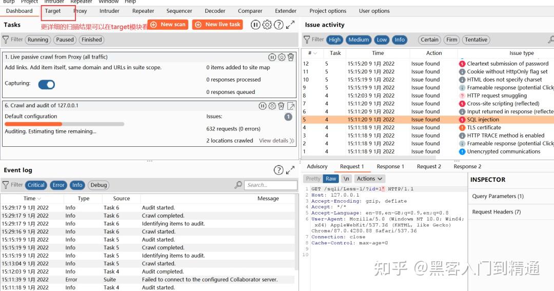Open Tasks settings gear icon

(267, 25)
